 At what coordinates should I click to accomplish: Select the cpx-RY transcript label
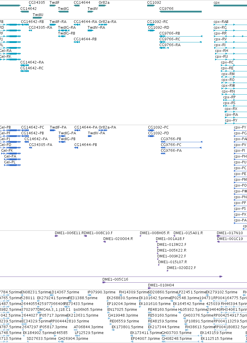point(231,120)
